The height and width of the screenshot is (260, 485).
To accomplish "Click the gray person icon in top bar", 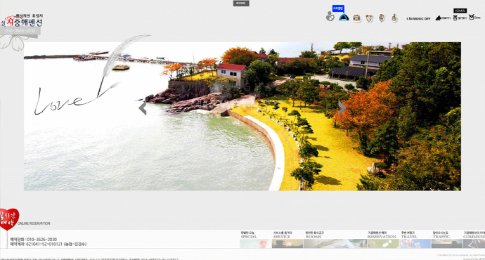I will coord(330,16).
